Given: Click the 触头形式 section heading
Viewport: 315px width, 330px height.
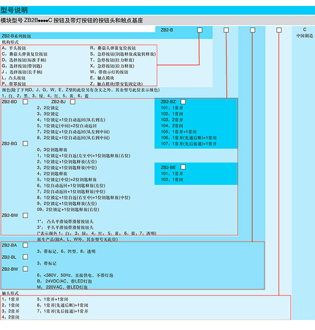Looking at the screenshot, I should click(x=10, y=293).
